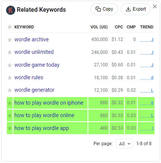Image resolution: width=161 pixels, height=163 pixels.
Task: Click the 12,100 volume value
Action: (x=101, y=90)
